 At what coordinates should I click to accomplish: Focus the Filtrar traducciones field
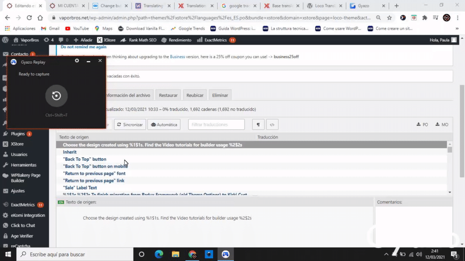point(216,124)
